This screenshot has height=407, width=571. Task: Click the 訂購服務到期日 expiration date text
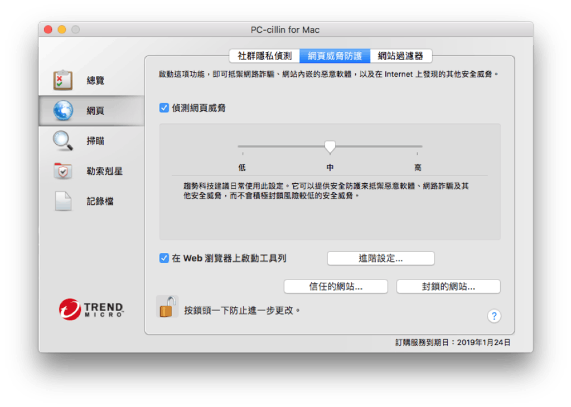point(453,342)
